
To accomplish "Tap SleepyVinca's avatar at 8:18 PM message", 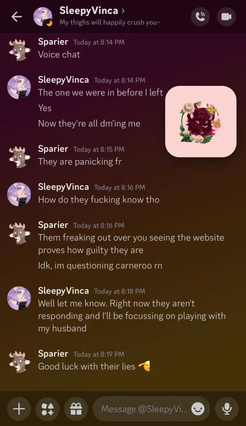I will (19, 298).
